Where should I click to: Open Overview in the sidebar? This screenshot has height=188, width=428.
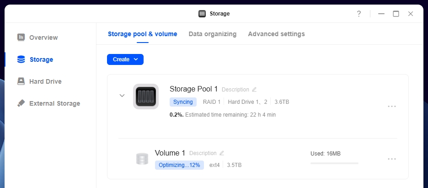[43, 38]
